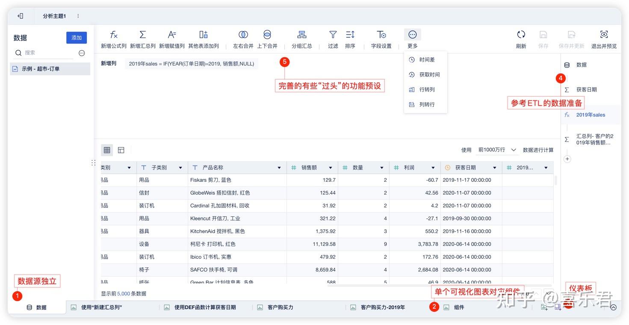Choose 行转列 from the 更多 menu
Image resolution: width=629 pixels, height=325 pixels.
pyautogui.click(x=426, y=89)
